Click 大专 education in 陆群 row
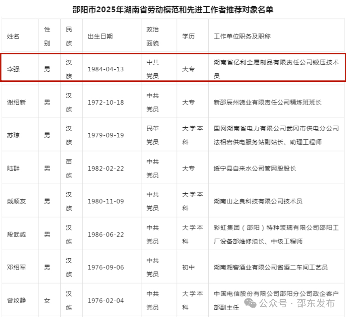 tap(188, 168)
